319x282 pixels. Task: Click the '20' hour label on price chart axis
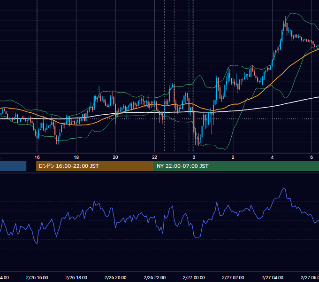(x=115, y=157)
